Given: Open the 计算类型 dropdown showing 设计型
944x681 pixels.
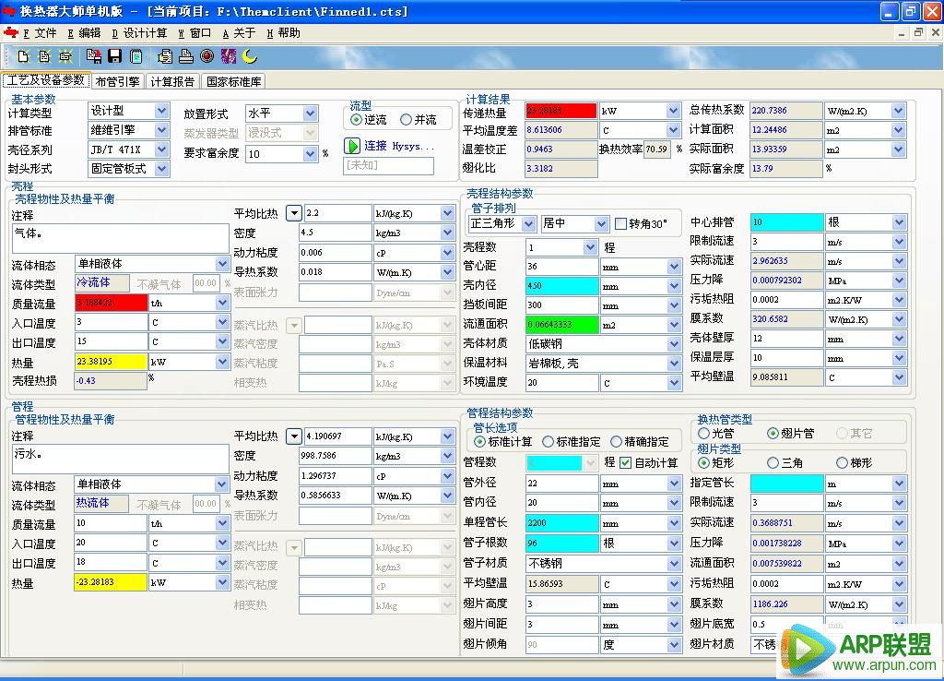Looking at the screenshot, I should point(161,111).
